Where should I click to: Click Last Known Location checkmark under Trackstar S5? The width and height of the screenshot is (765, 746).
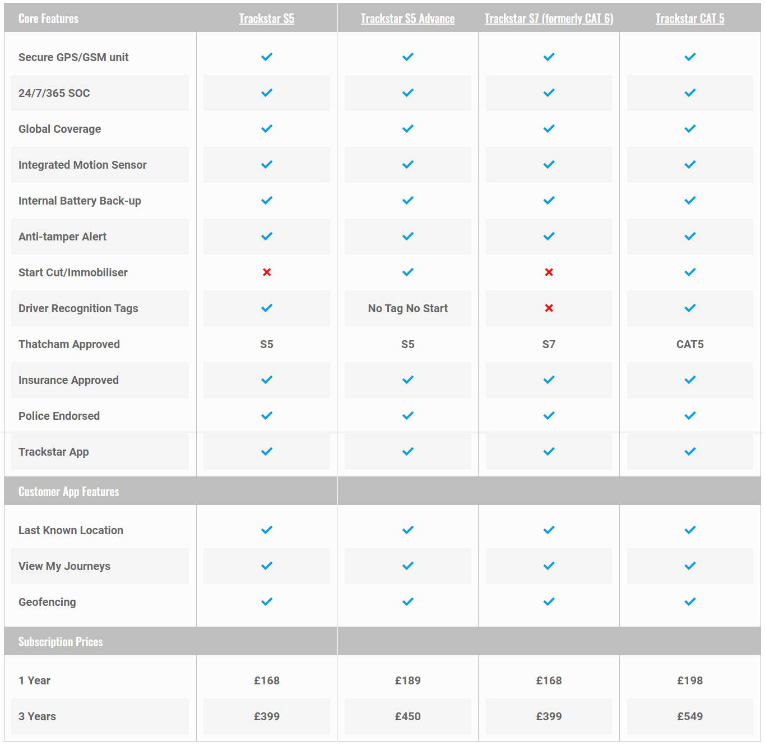click(x=267, y=530)
